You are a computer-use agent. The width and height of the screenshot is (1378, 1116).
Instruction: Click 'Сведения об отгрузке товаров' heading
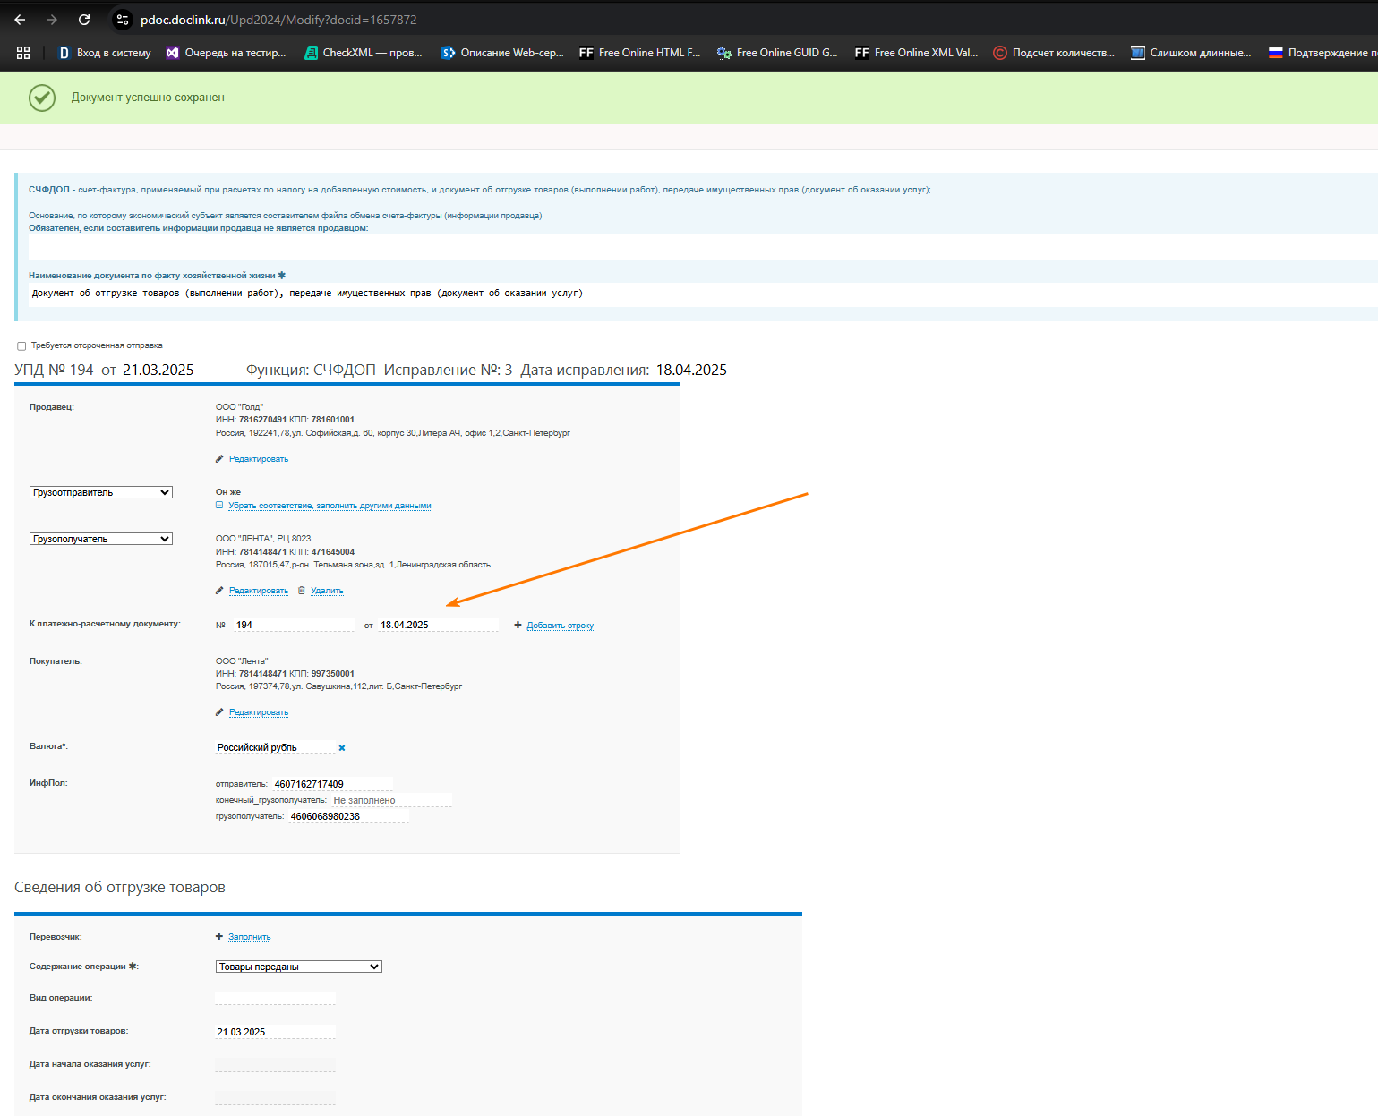coord(120,888)
